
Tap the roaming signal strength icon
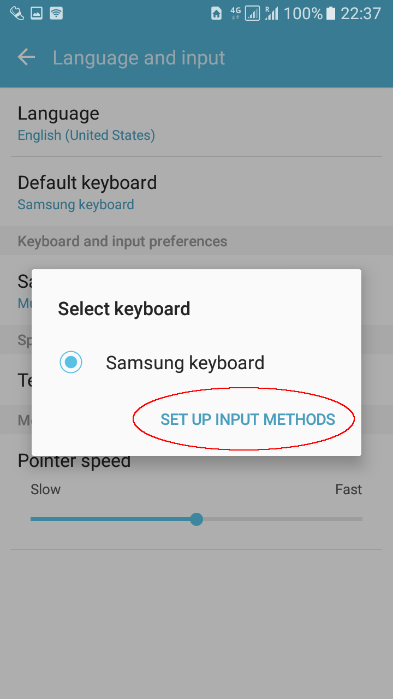tap(271, 13)
